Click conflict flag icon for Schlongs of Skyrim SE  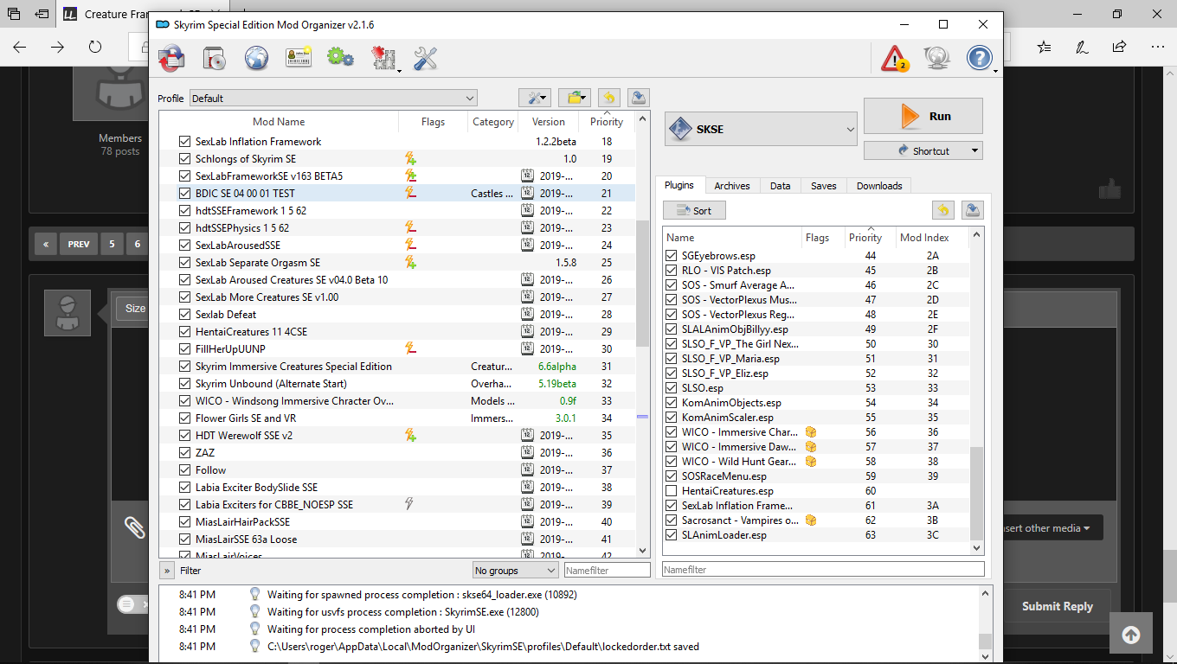[x=411, y=159]
